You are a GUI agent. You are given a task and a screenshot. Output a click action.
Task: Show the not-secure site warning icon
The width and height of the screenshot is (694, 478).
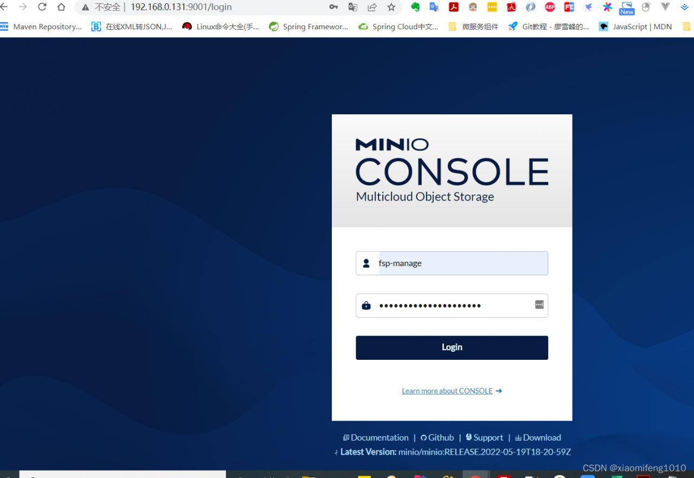tap(85, 7)
